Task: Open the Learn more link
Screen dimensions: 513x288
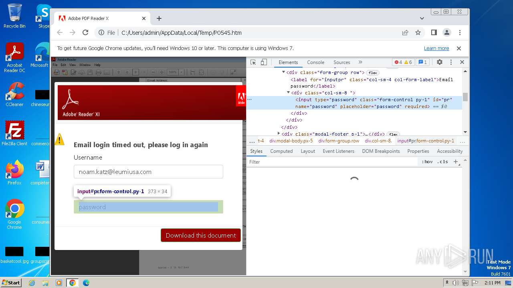Action: [x=436, y=48]
